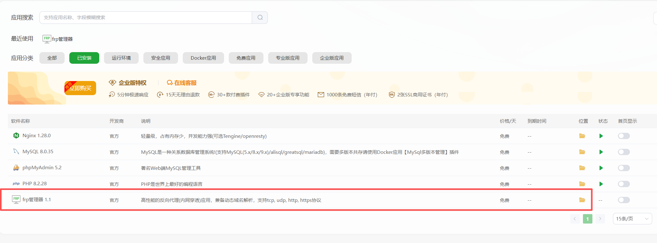Open the 15条/页 page size dropdown
657x243 pixels.
[632, 219]
